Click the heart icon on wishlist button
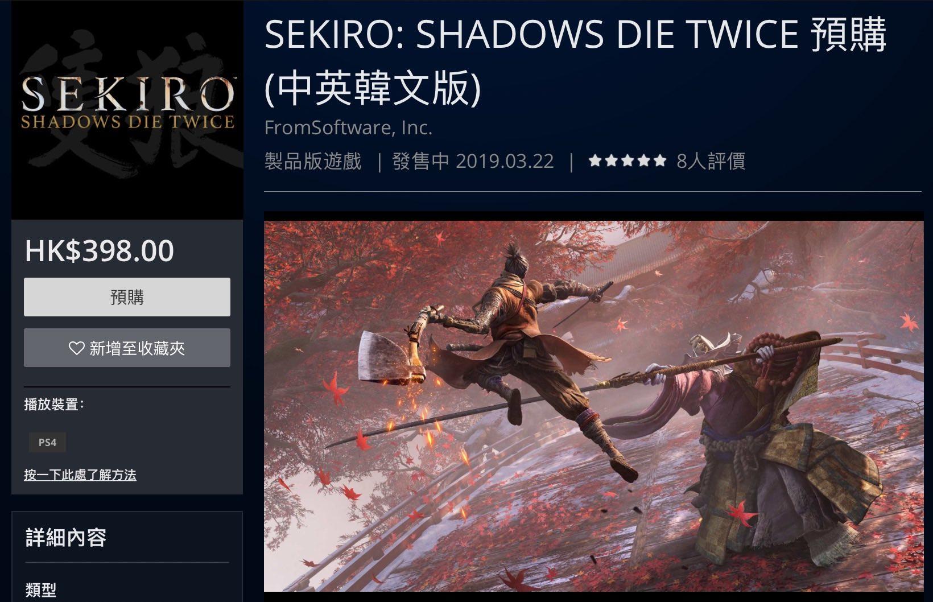The height and width of the screenshot is (602, 933). (x=76, y=348)
